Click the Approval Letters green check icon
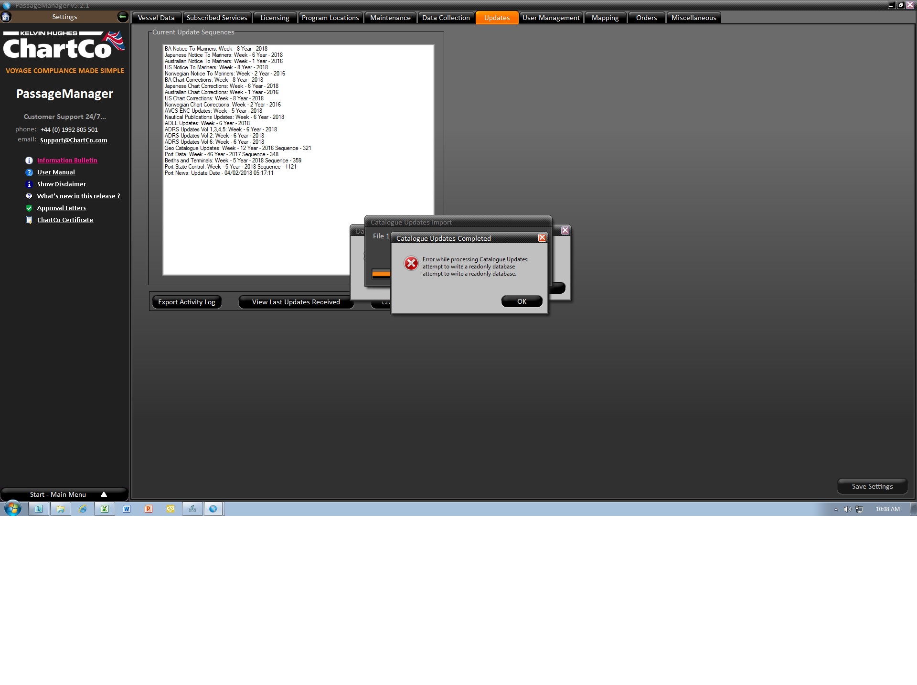This screenshot has width=917, height=685. point(29,208)
